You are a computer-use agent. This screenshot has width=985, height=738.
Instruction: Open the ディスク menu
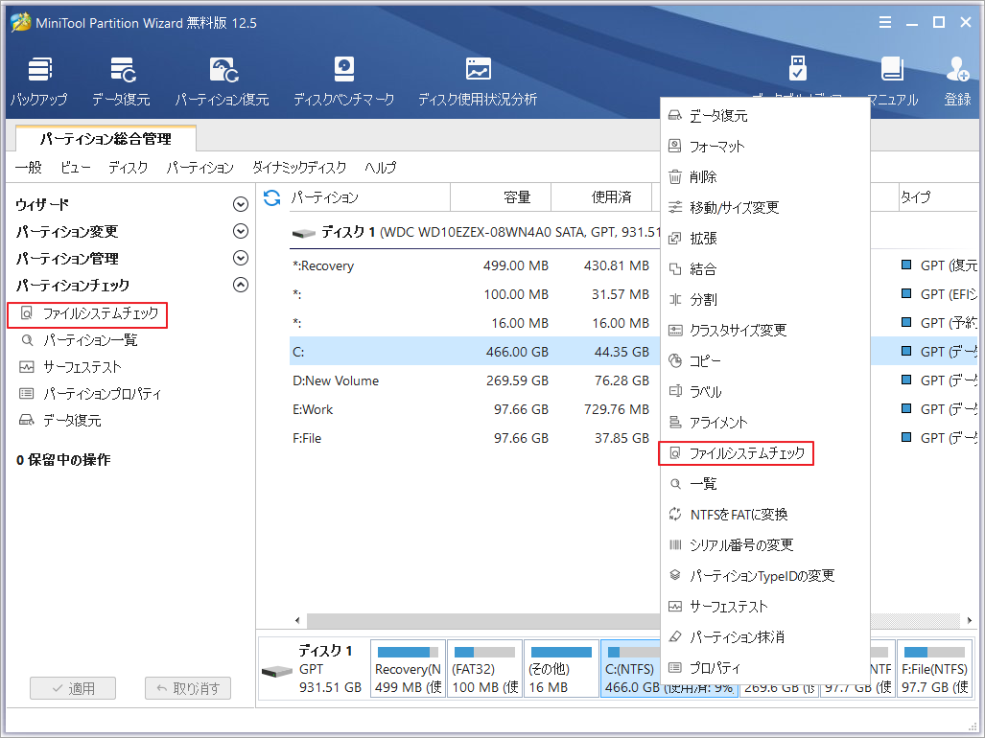click(x=129, y=168)
